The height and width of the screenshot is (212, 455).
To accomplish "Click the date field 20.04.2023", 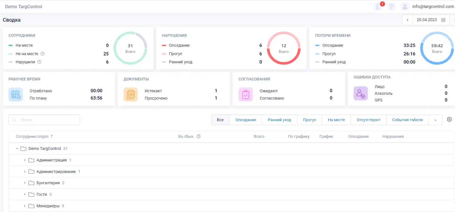I will pyautogui.click(x=427, y=20).
